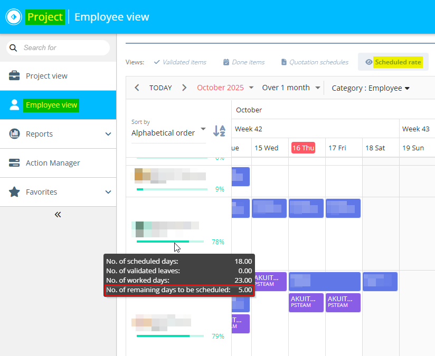Click the TODAY button
The width and height of the screenshot is (435, 356).
[160, 88]
